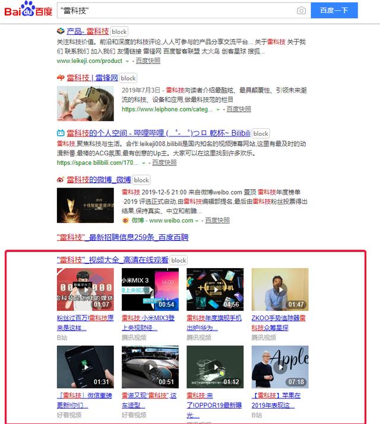Click the leiphone favicon icon

(x=61, y=78)
